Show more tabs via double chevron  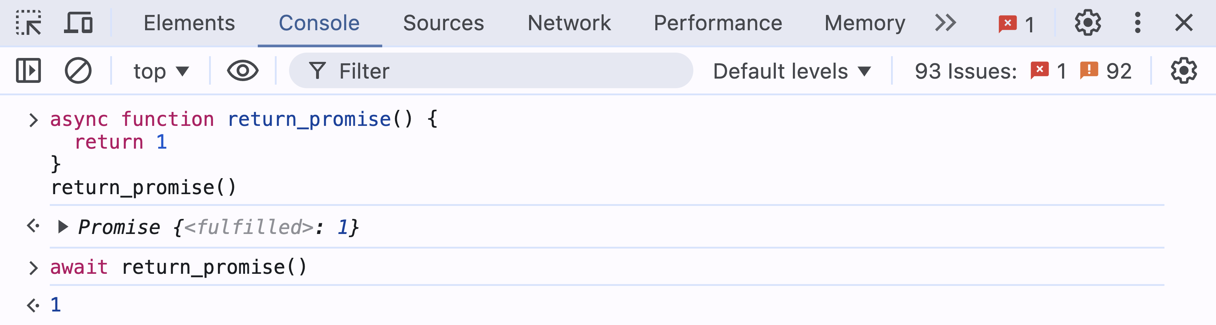(945, 23)
